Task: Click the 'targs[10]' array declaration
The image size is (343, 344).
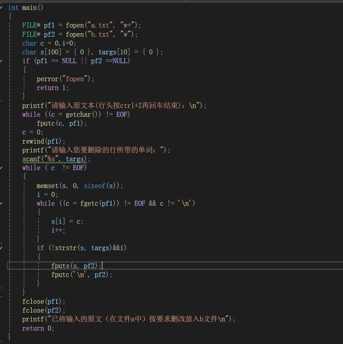Action: tap(114, 52)
